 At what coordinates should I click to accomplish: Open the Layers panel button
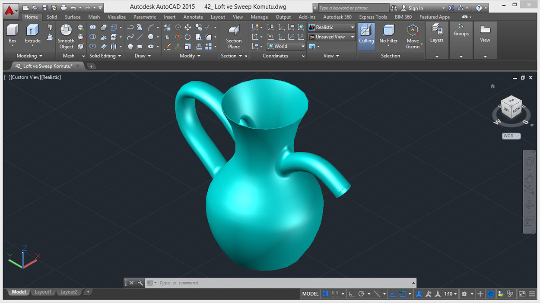(x=437, y=34)
